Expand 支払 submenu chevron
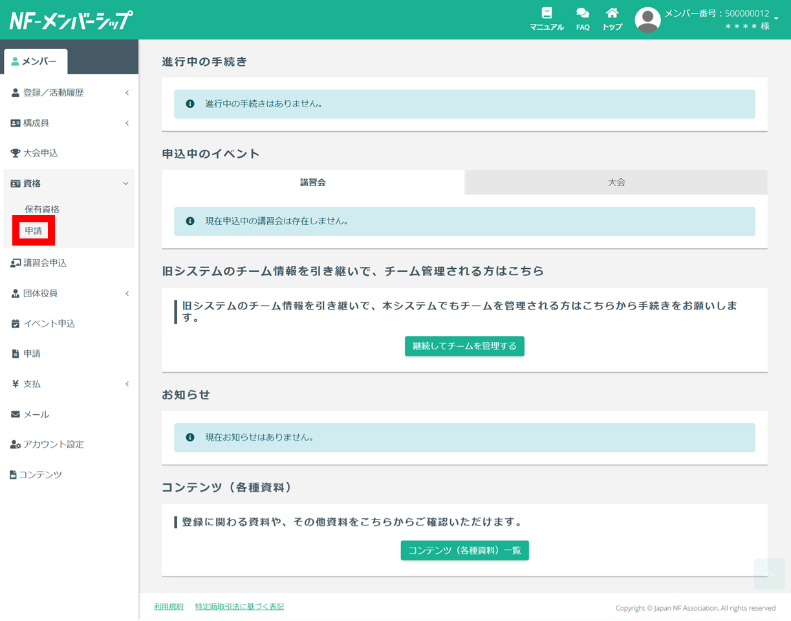This screenshot has height=621, width=791. pos(127,384)
